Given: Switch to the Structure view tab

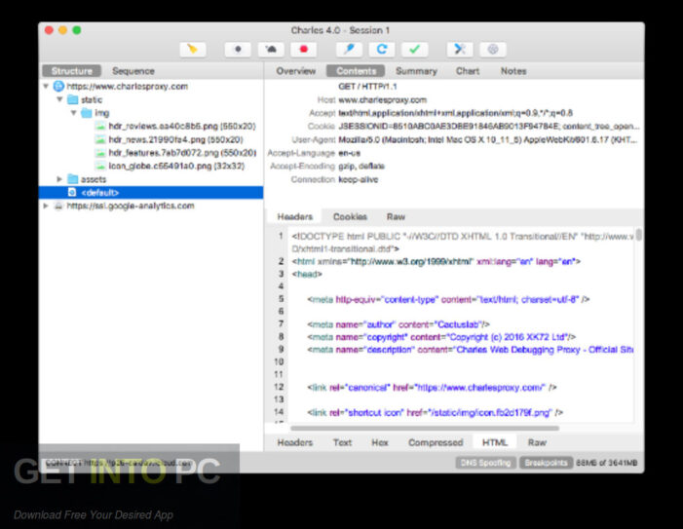Looking at the screenshot, I should (x=72, y=71).
